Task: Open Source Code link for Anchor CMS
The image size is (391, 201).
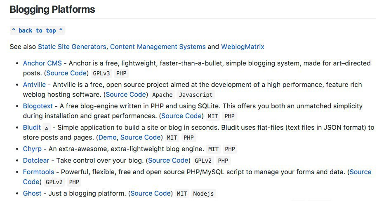Action: (x=66, y=73)
